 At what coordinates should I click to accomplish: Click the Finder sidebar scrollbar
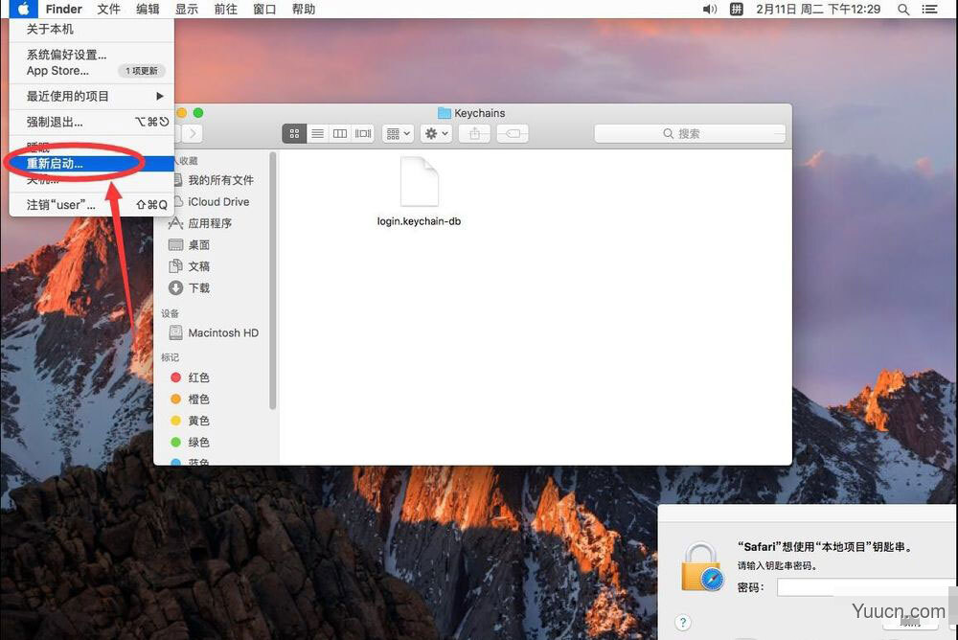272,281
